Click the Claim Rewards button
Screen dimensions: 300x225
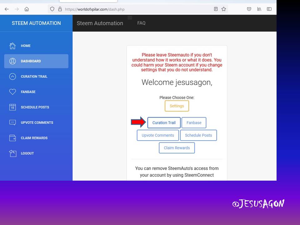[x=177, y=148]
